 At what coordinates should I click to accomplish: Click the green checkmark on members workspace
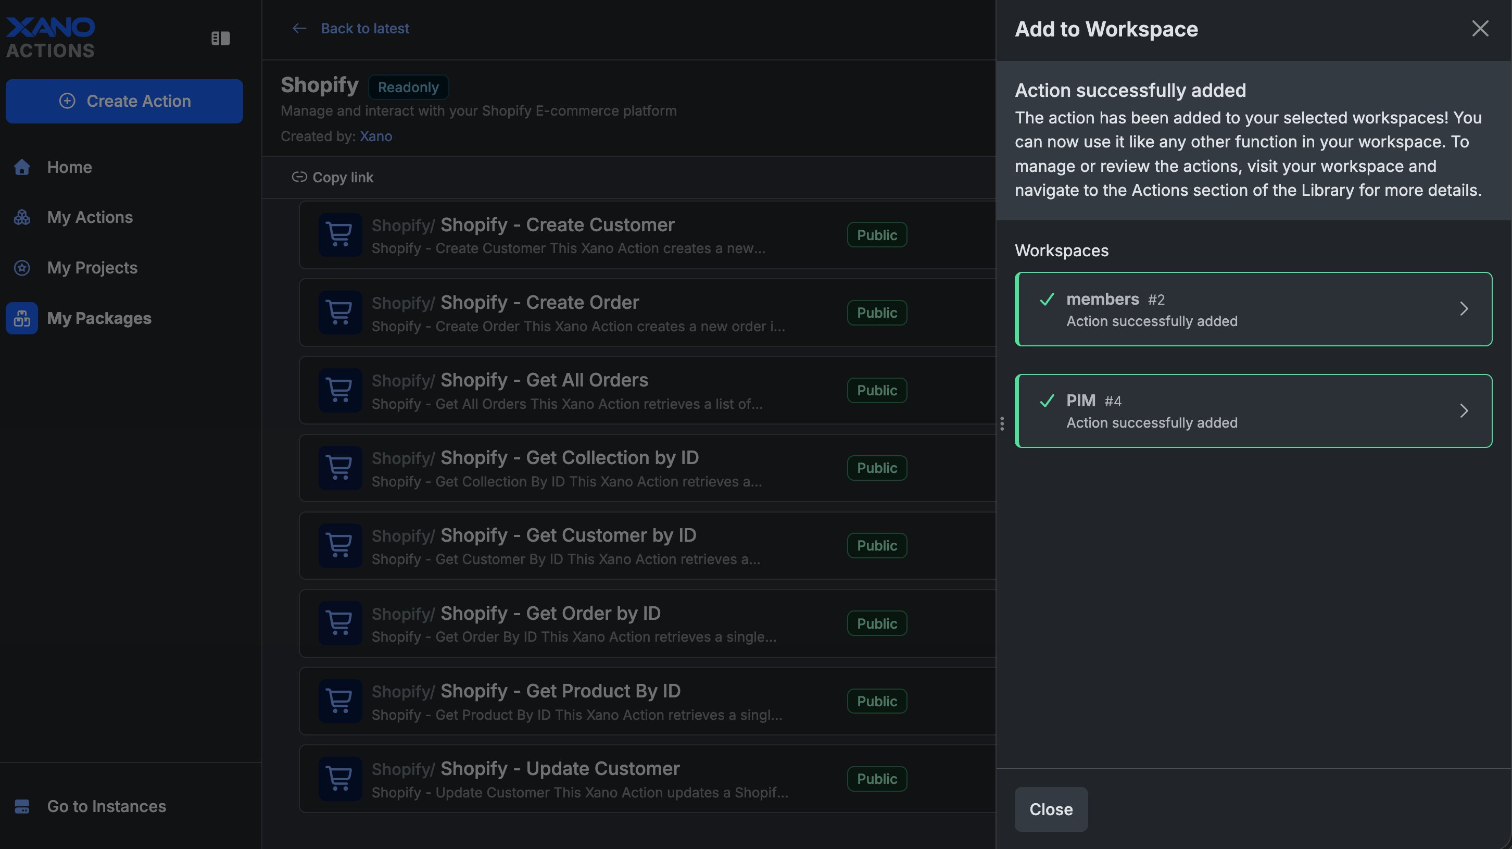click(1047, 299)
